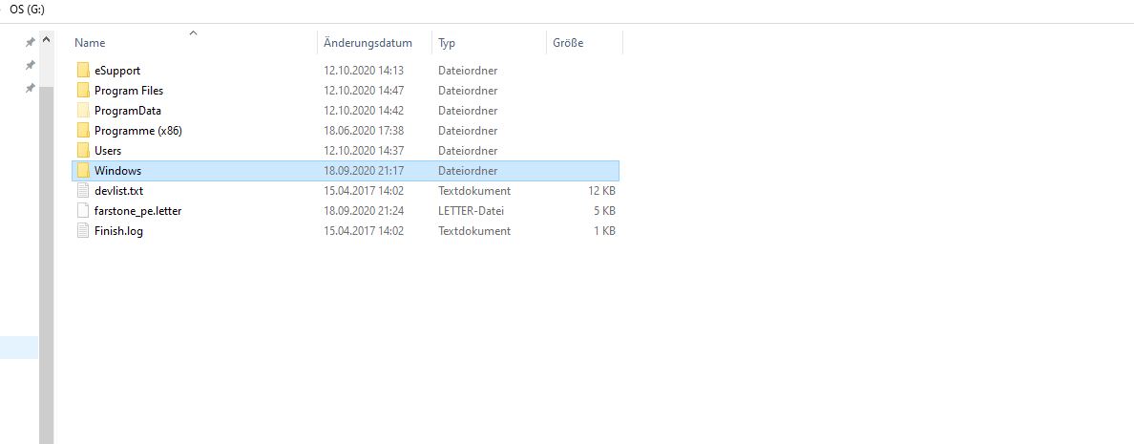
Task: Click sidebar scrollbar up arrow
Action: click(x=46, y=38)
